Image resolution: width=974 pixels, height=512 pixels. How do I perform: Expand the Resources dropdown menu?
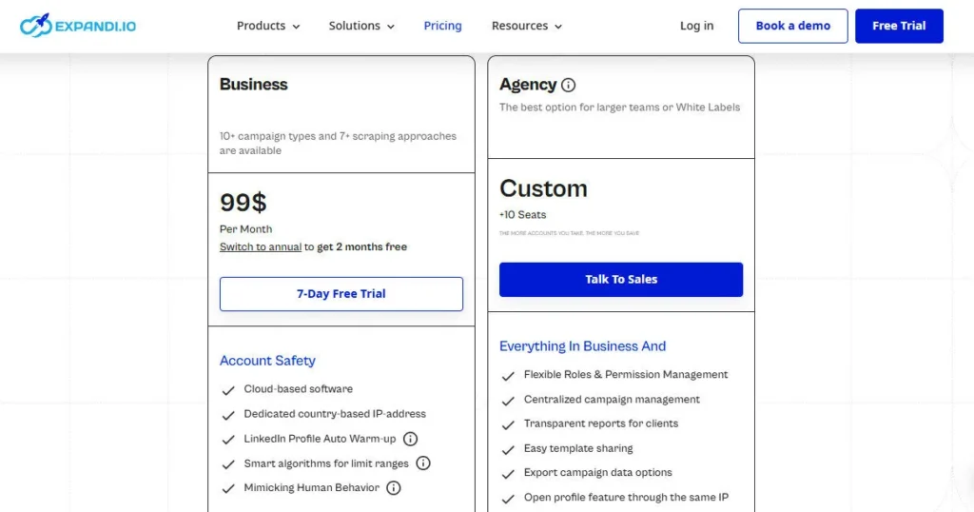527,26
